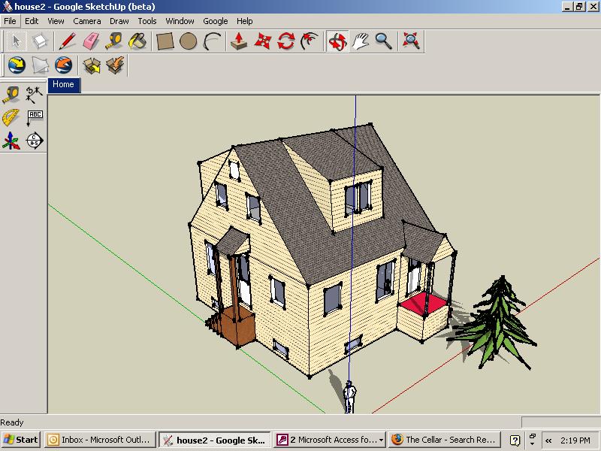The width and height of the screenshot is (601, 451).
Task: Click the dormer window on the roof
Action: pos(358,198)
